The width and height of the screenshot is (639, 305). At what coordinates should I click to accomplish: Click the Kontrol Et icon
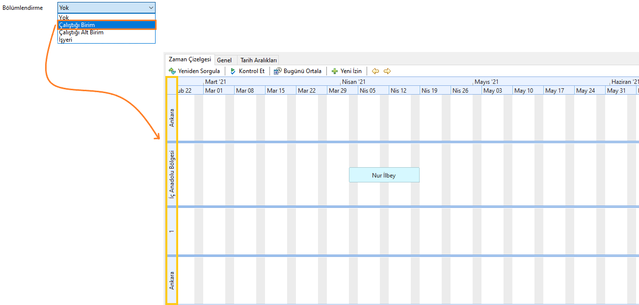[233, 71]
